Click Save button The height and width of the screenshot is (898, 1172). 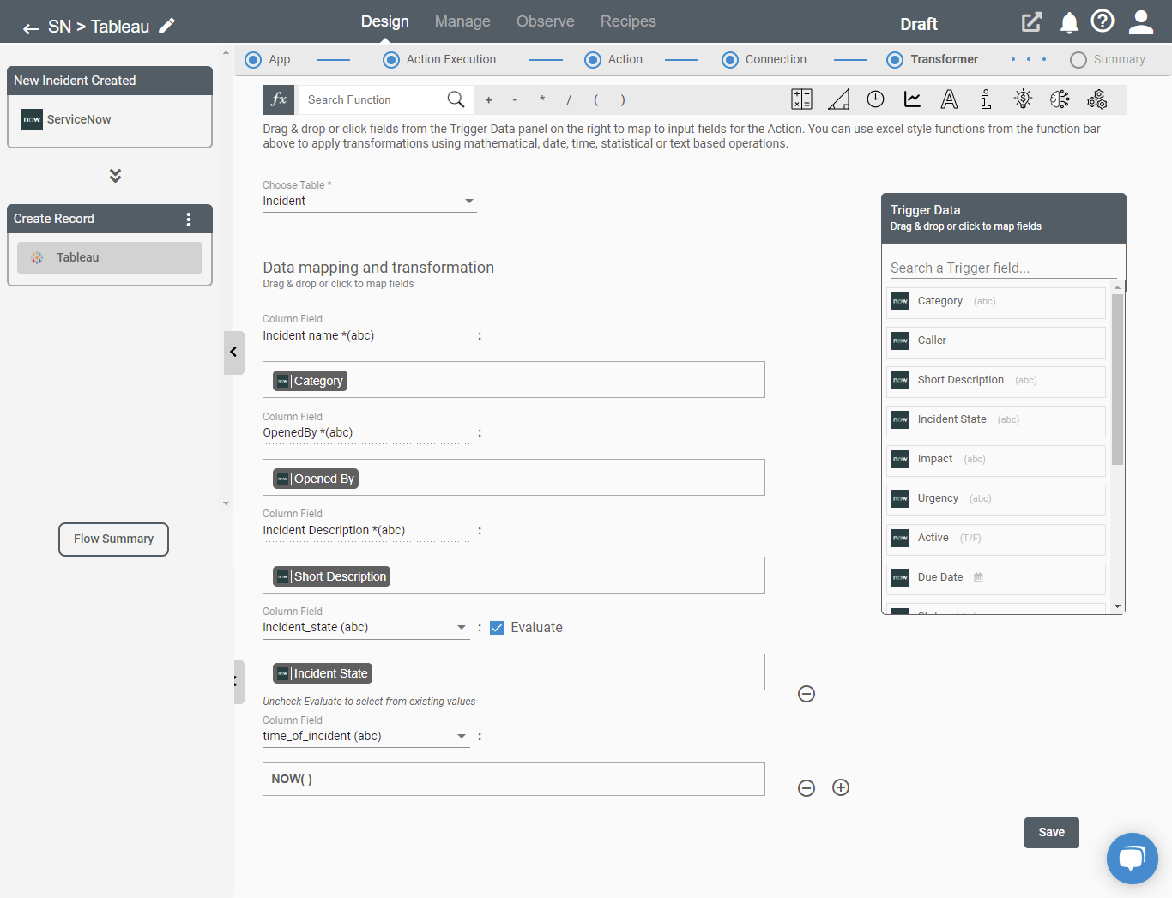[1052, 833]
